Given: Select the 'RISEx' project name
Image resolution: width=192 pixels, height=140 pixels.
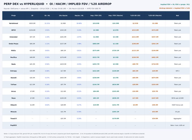Looking at the screenshot, I should coord(14,51).
